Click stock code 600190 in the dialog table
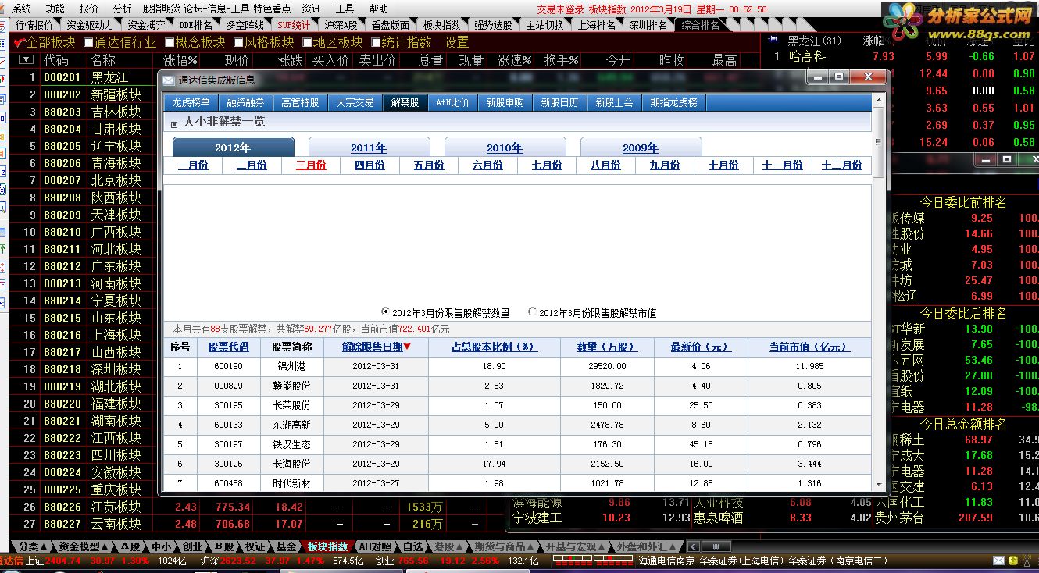The height and width of the screenshot is (573, 1039). (x=228, y=366)
